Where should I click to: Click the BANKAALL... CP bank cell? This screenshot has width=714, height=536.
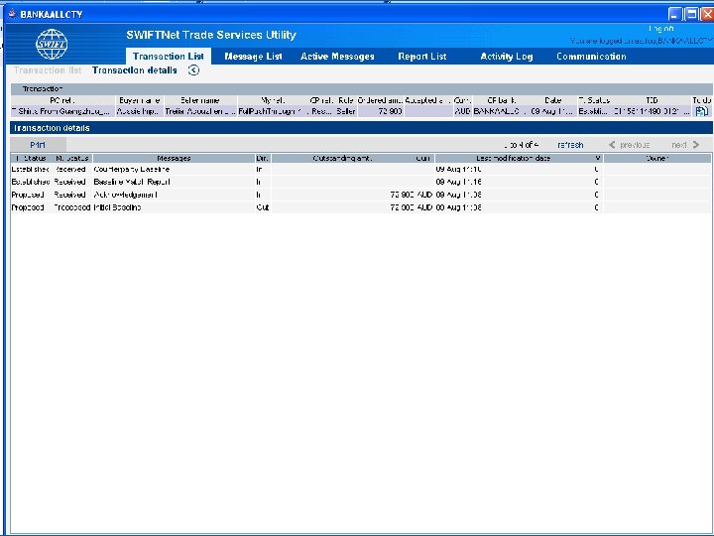(x=502, y=111)
